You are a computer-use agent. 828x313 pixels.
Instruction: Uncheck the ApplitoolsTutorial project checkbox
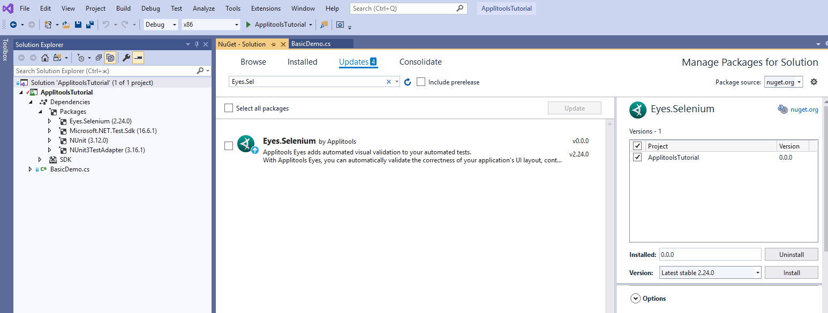coord(637,157)
